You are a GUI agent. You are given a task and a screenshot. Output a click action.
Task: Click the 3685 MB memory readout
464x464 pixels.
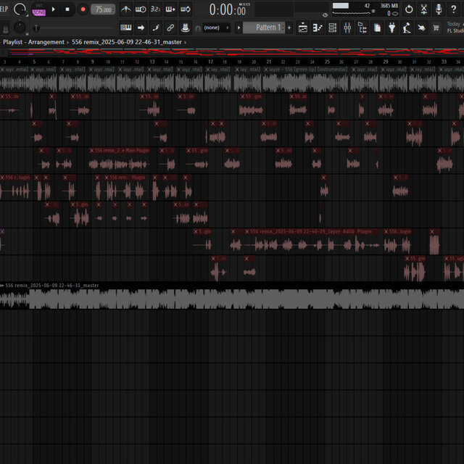tap(389, 6)
